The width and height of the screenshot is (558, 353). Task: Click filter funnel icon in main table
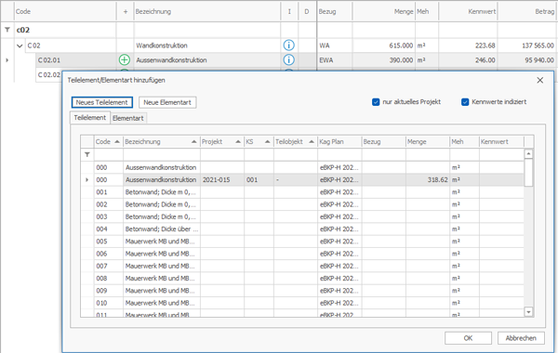7,30
